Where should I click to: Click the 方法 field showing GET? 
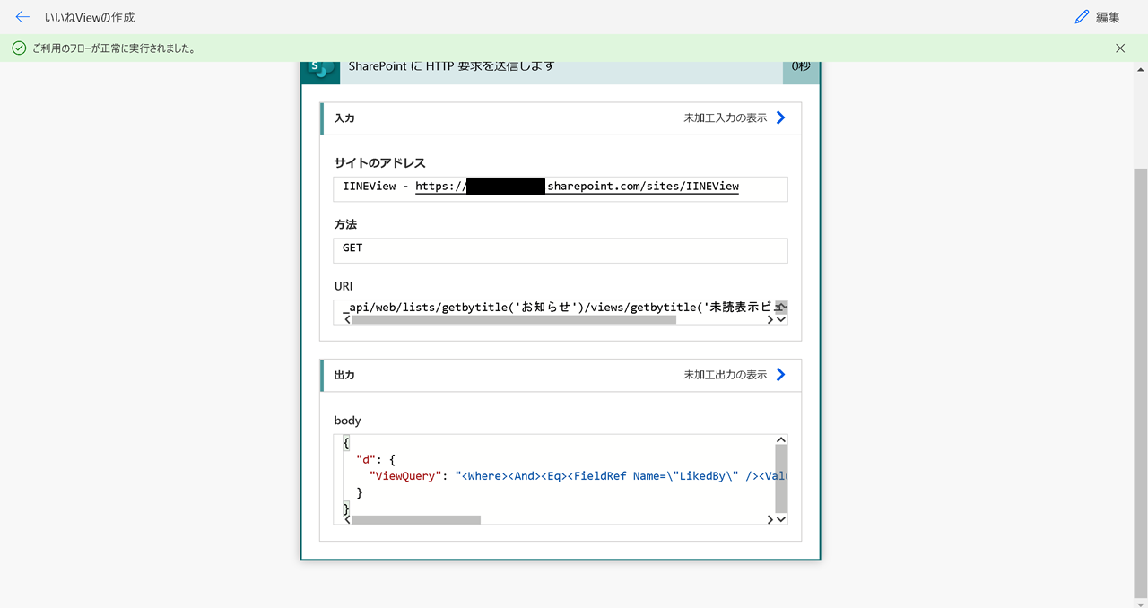point(561,250)
